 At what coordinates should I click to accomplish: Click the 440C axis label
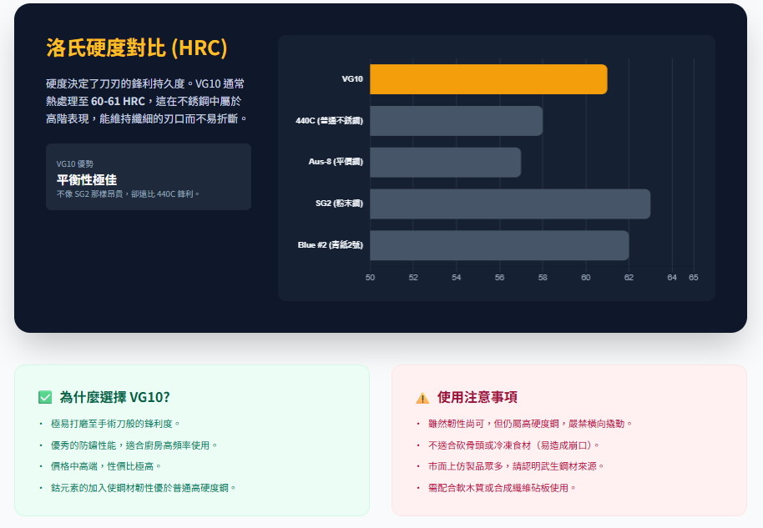coord(329,121)
